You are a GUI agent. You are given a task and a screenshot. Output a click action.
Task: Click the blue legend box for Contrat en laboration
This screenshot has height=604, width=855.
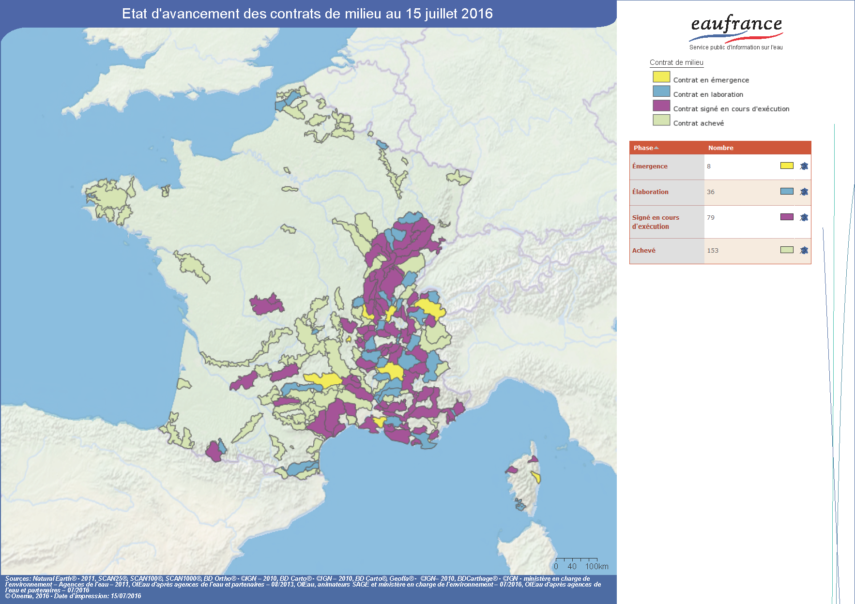coord(661,91)
